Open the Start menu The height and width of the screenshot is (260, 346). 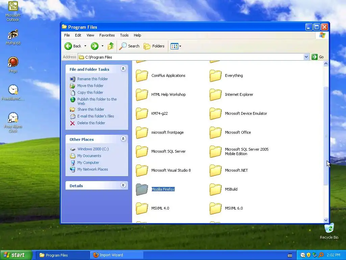click(x=16, y=255)
